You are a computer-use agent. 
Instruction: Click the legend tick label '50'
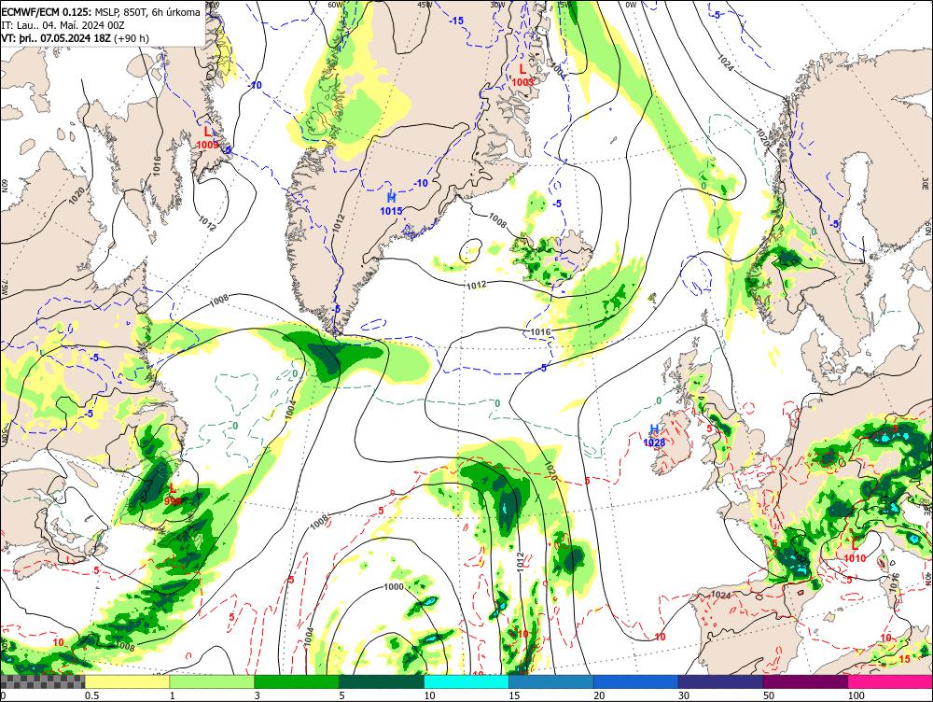[x=769, y=695]
